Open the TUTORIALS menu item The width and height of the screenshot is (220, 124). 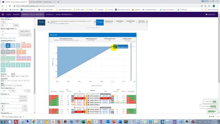(49, 14)
